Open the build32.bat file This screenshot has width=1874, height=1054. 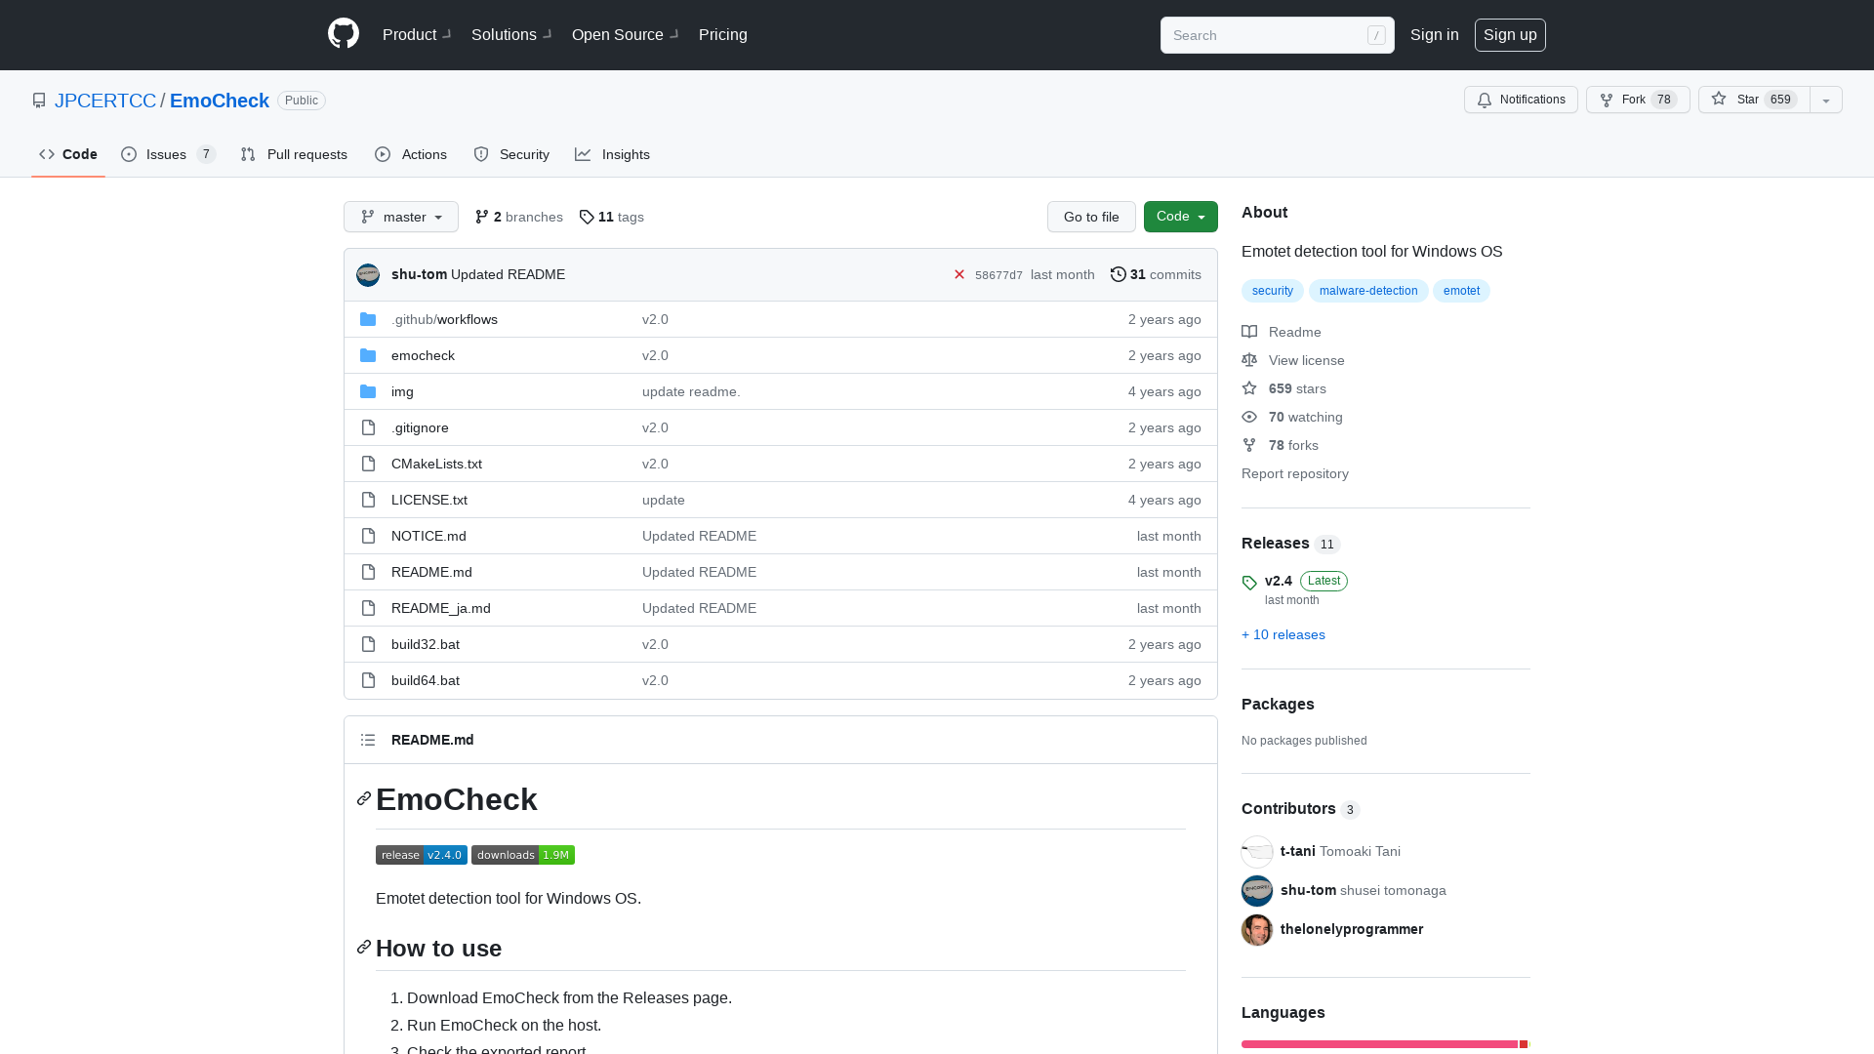click(426, 644)
